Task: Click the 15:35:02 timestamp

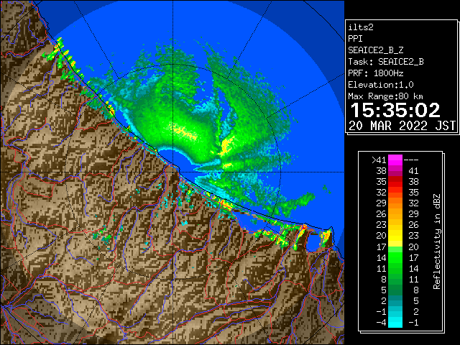Action: [x=395, y=110]
